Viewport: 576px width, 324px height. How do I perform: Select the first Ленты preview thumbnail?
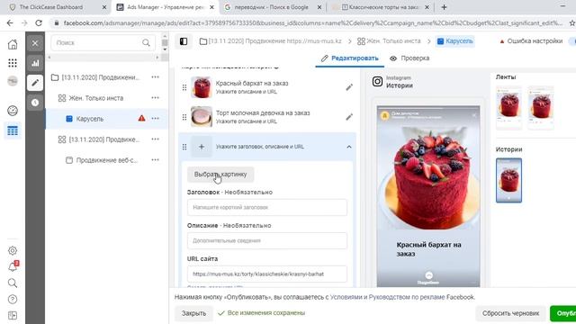point(508,107)
